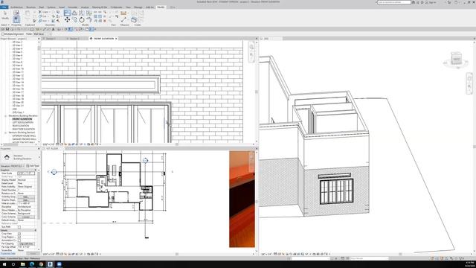This screenshot has height=268, width=476.
Task: Open the Properties palette button in ribbon
Action: click(16, 20)
